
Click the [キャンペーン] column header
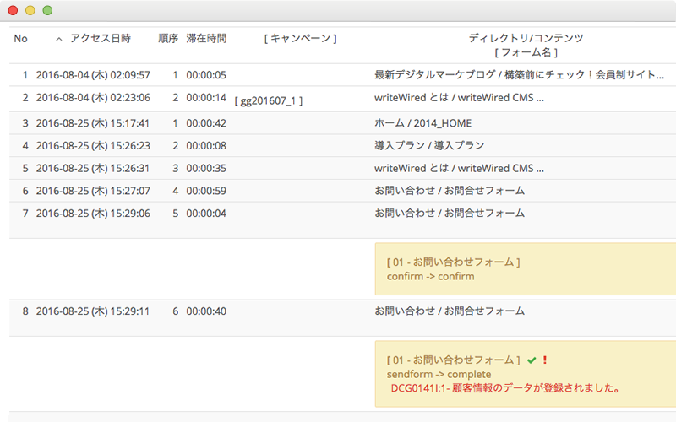click(x=301, y=38)
